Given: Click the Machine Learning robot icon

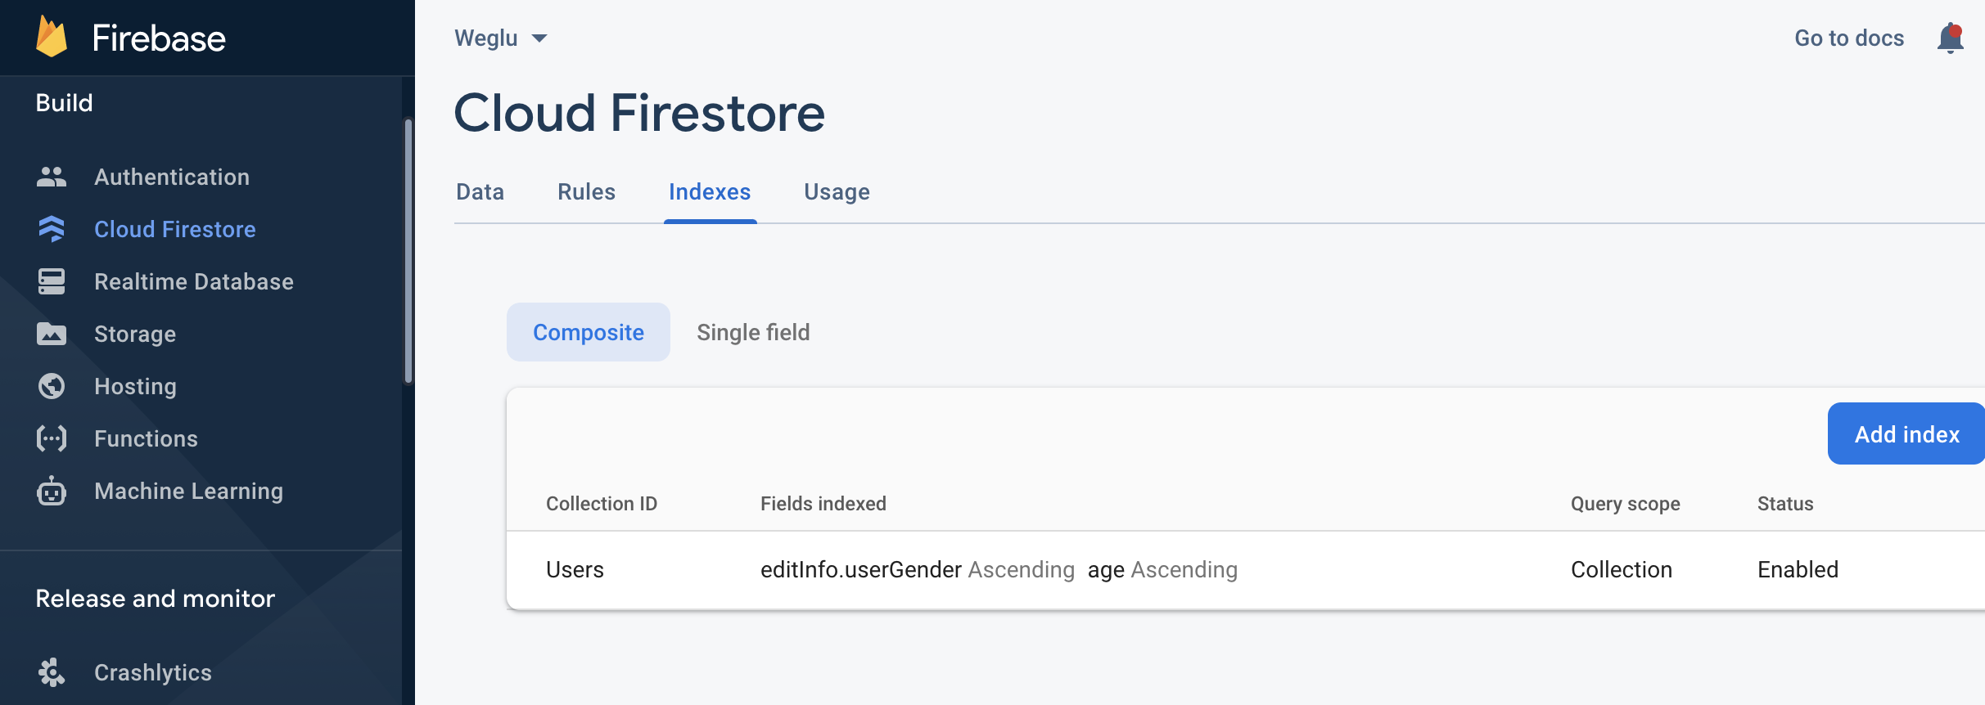Looking at the screenshot, I should (x=52, y=491).
